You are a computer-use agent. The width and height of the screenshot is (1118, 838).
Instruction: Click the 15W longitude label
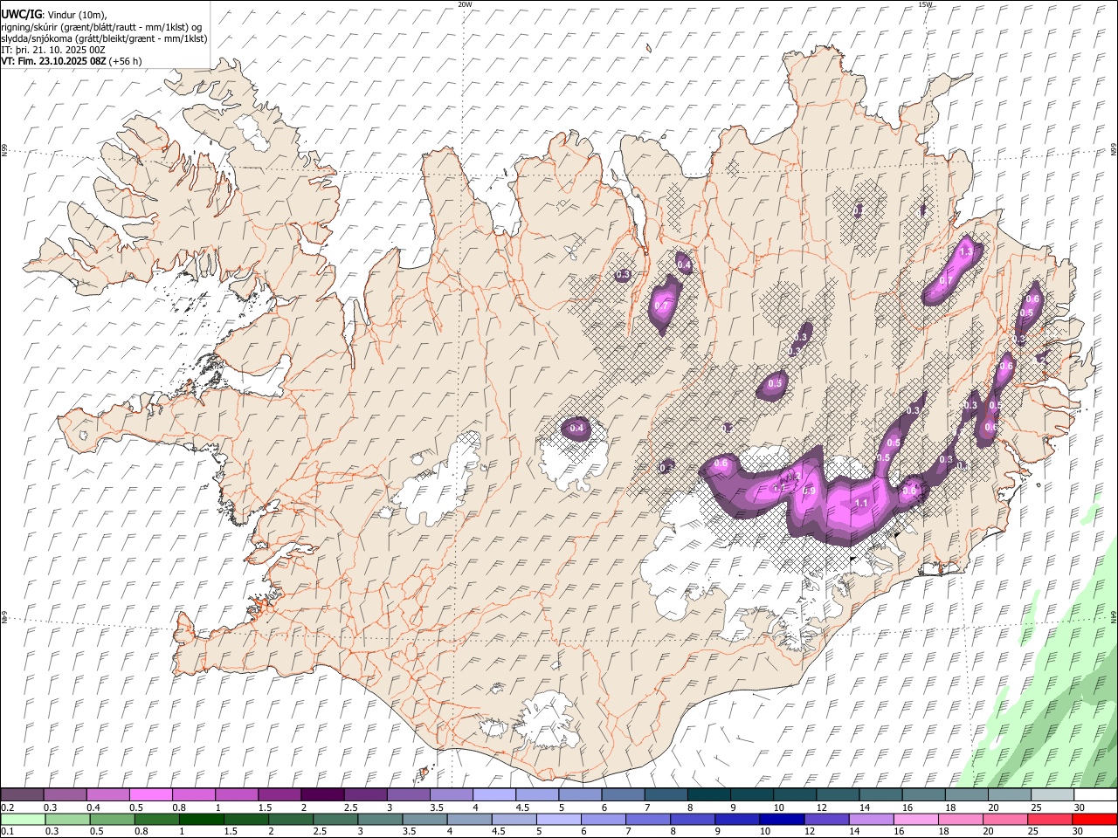[x=925, y=4]
